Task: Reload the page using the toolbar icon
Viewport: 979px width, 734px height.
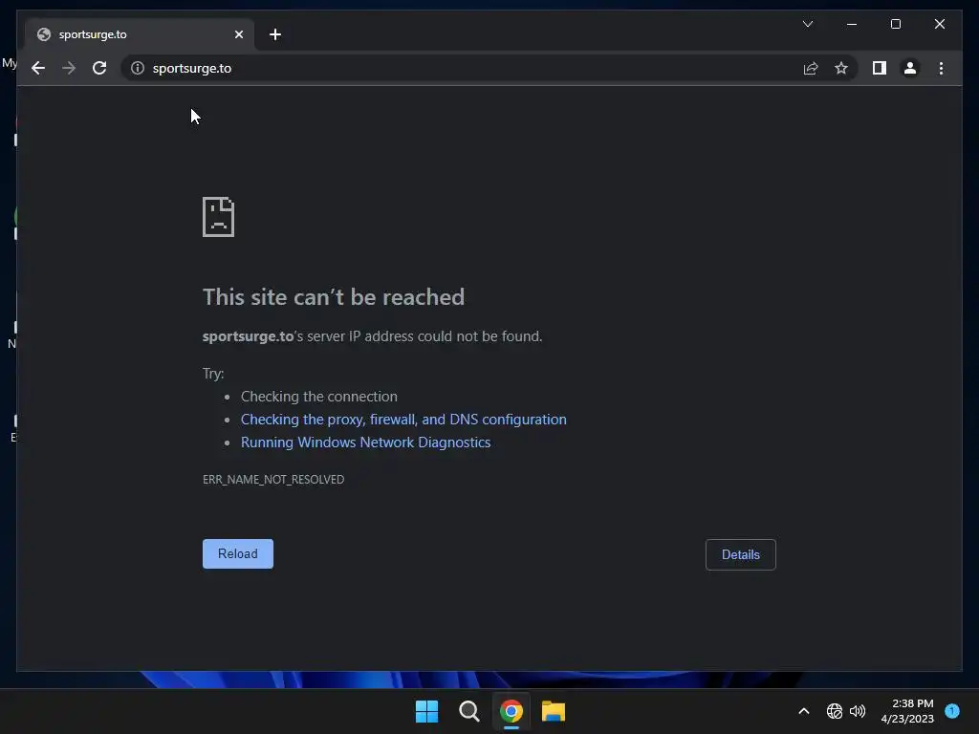Action: pyautogui.click(x=99, y=68)
